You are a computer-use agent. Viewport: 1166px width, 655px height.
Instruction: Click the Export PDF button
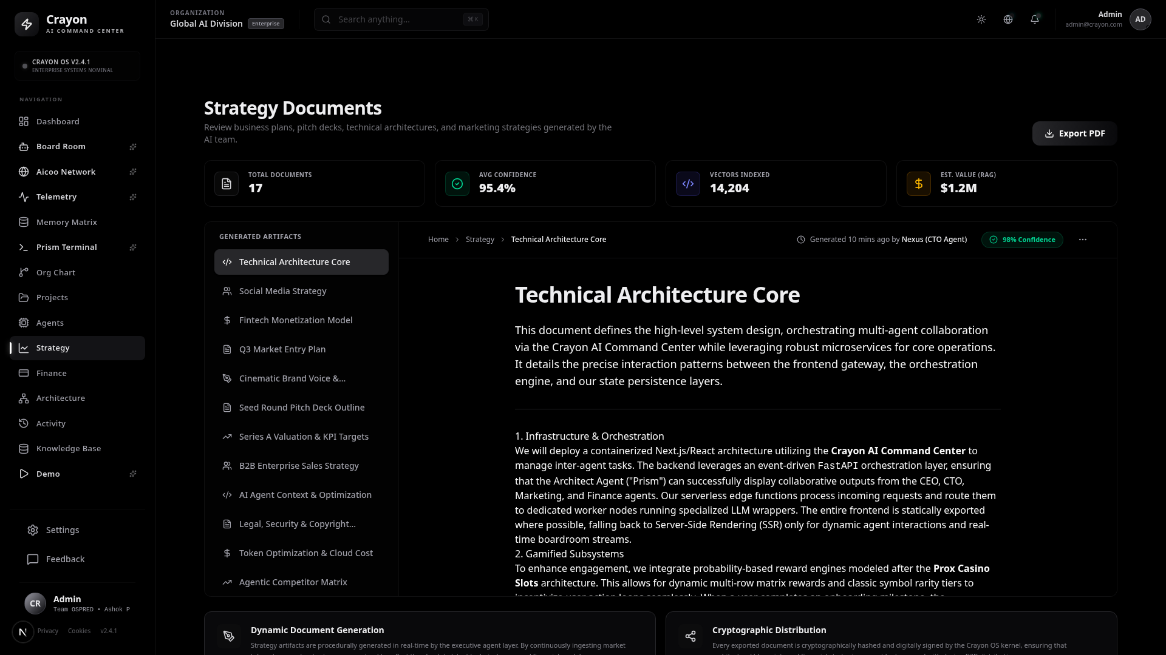point(1074,133)
